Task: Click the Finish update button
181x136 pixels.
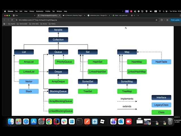Action: [175, 20]
